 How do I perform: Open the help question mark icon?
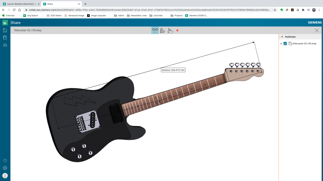pyautogui.click(x=5, y=161)
